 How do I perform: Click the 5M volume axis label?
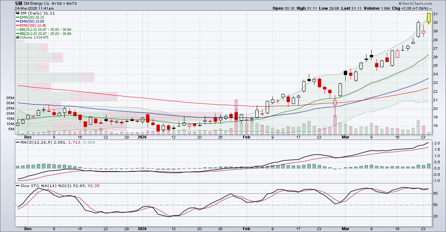pyautogui.click(x=12, y=129)
